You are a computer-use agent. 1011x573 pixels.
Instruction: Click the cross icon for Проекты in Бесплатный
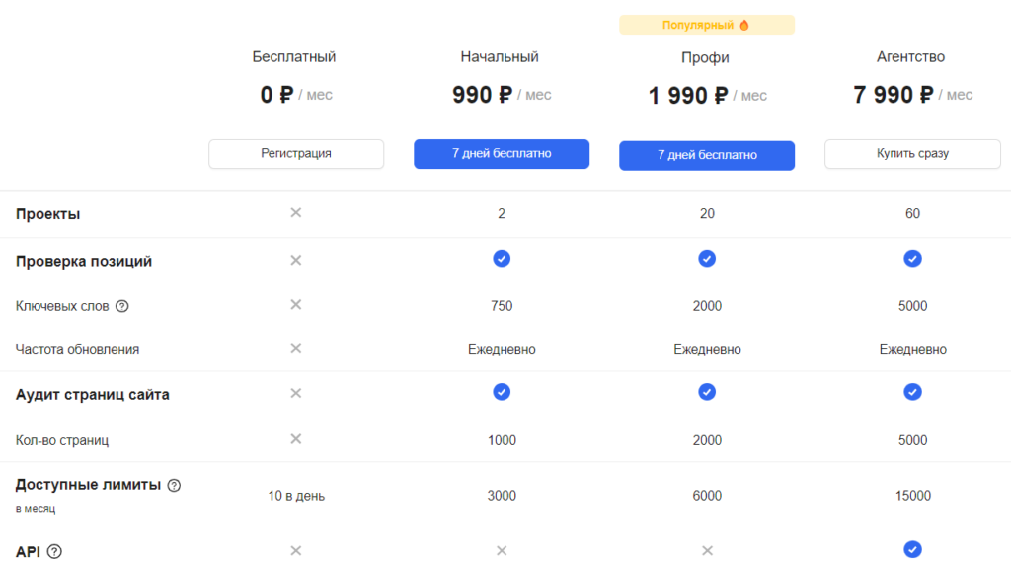pos(296,213)
